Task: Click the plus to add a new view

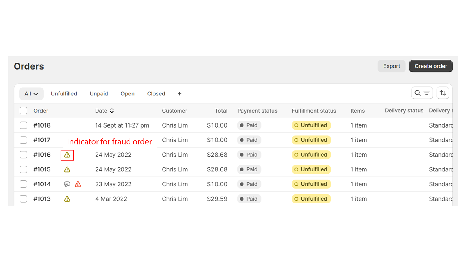Action: pyautogui.click(x=179, y=94)
